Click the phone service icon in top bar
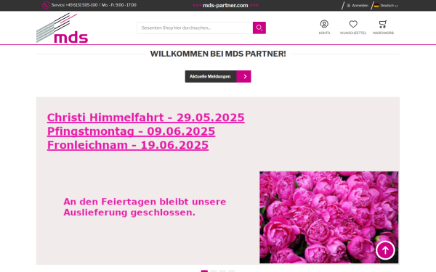436x272 pixels. 46,5
